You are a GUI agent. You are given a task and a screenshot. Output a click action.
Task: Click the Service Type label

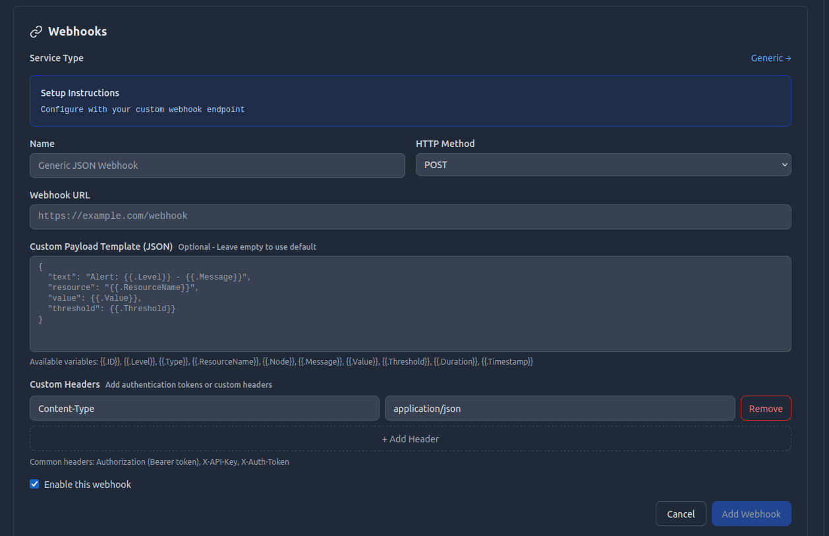[x=57, y=58]
